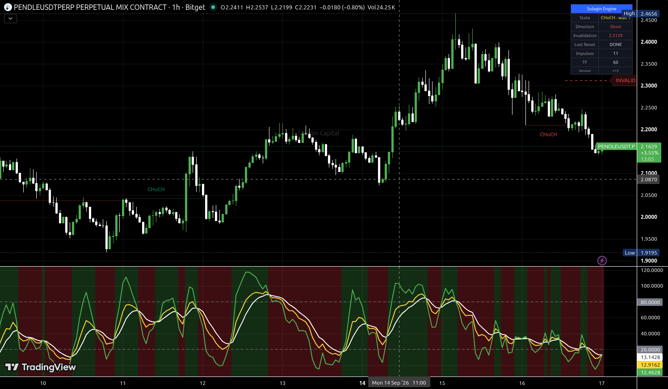Click the High price label tag
The image size is (668, 389).
pyautogui.click(x=629, y=14)
